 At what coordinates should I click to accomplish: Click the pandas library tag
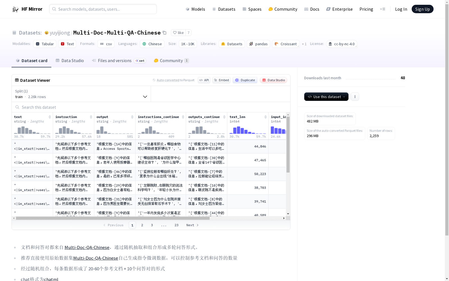pyautogui.click(x=258, y=44)
